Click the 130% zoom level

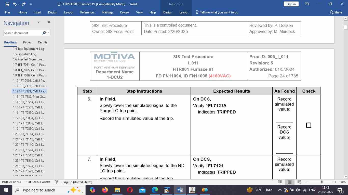(x=343, y=182)
